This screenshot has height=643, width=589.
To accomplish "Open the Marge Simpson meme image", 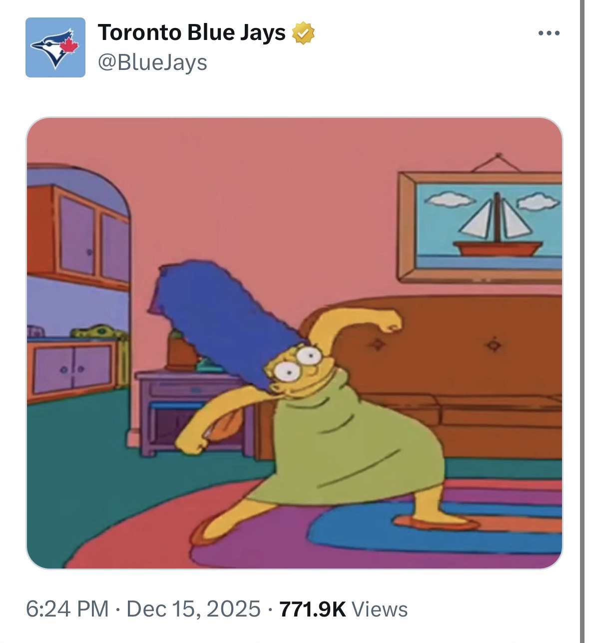I will (x=294, y=343).
